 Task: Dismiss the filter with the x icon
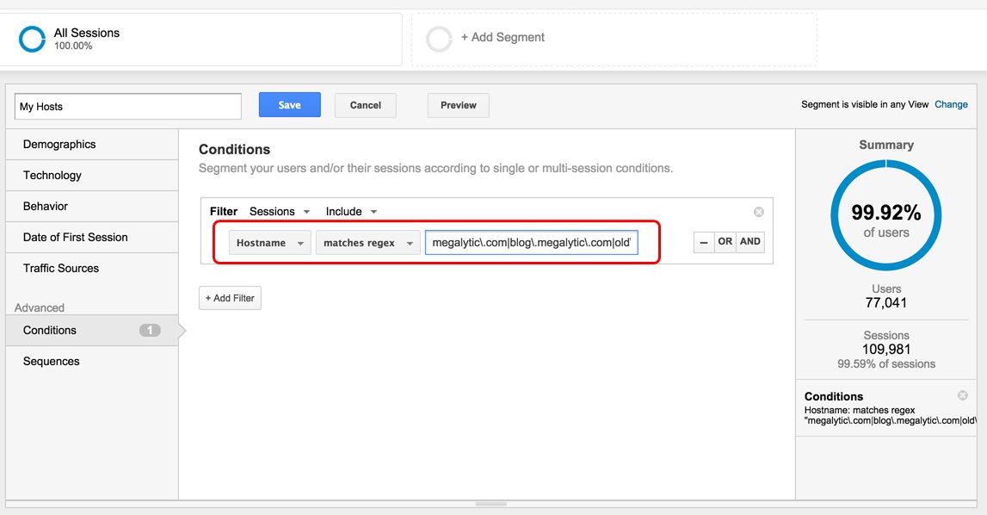pos(758,212)
